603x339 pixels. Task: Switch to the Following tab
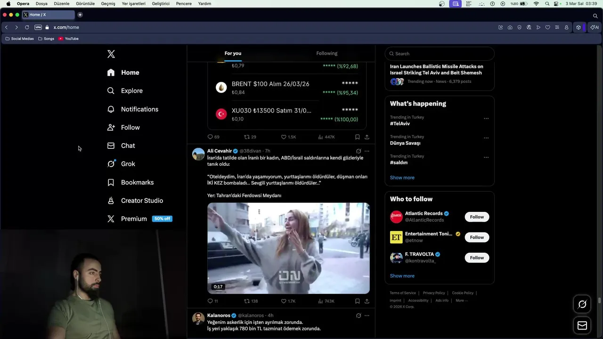[327, 53]
